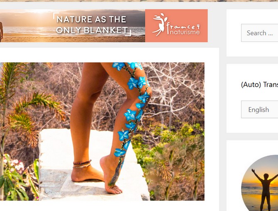Open the 'Nature as the only blanket' banner
Viewport: 278px width, 211px height.
(104, 26)
